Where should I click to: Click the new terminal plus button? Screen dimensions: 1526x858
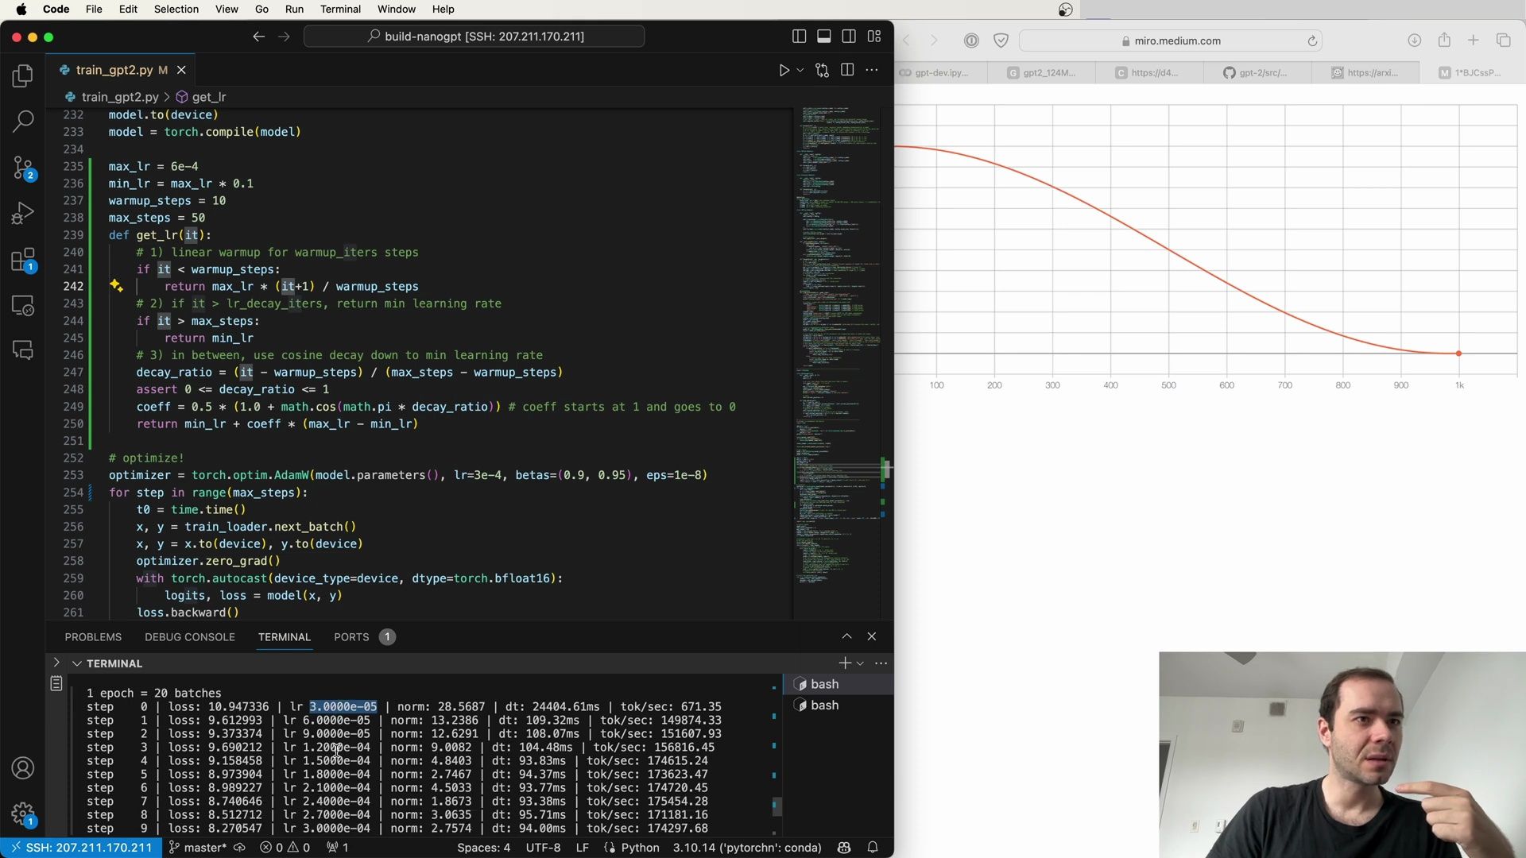pyautogui.click(x=844, y=662)
